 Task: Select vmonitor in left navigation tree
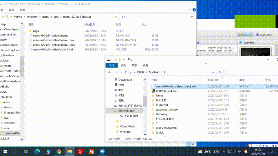coord(10,123)
